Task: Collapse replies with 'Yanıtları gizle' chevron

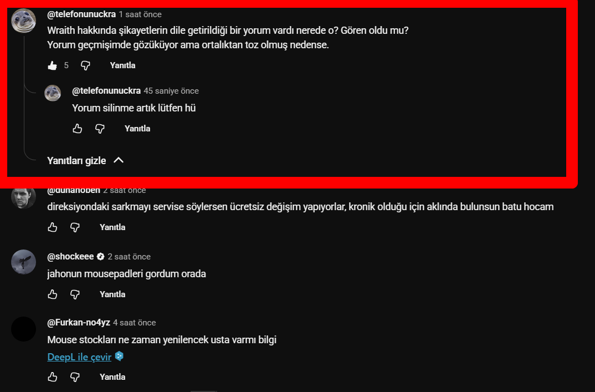Action: point(119,160)
